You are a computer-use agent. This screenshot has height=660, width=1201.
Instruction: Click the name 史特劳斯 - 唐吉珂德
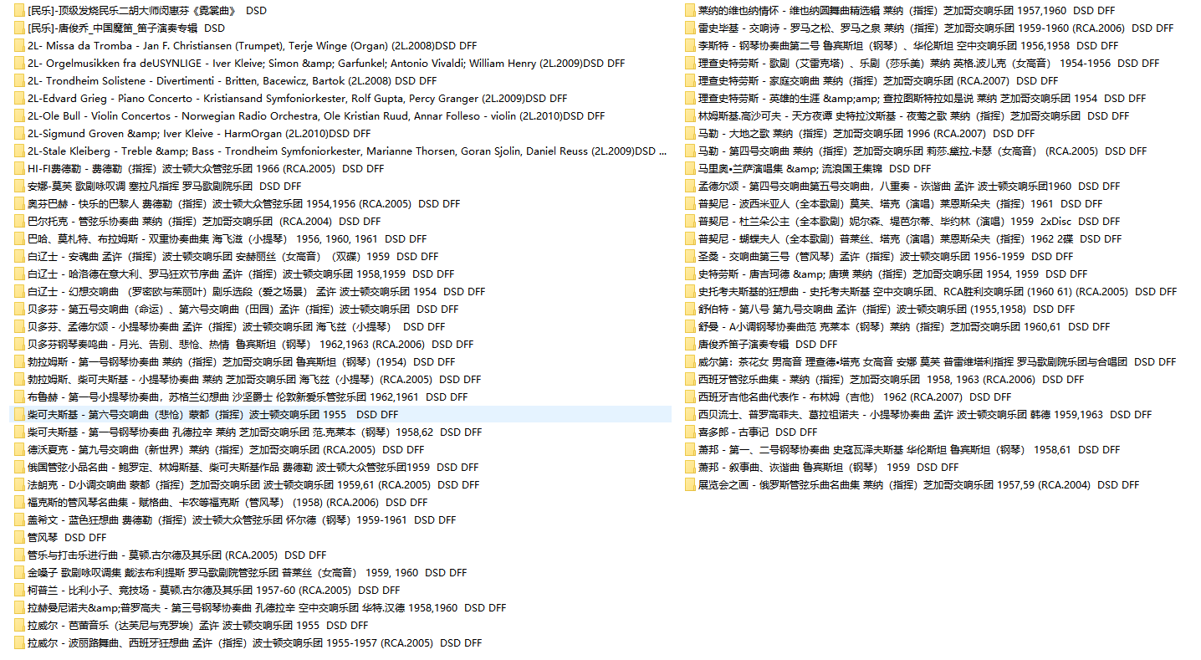pos(893,274)
